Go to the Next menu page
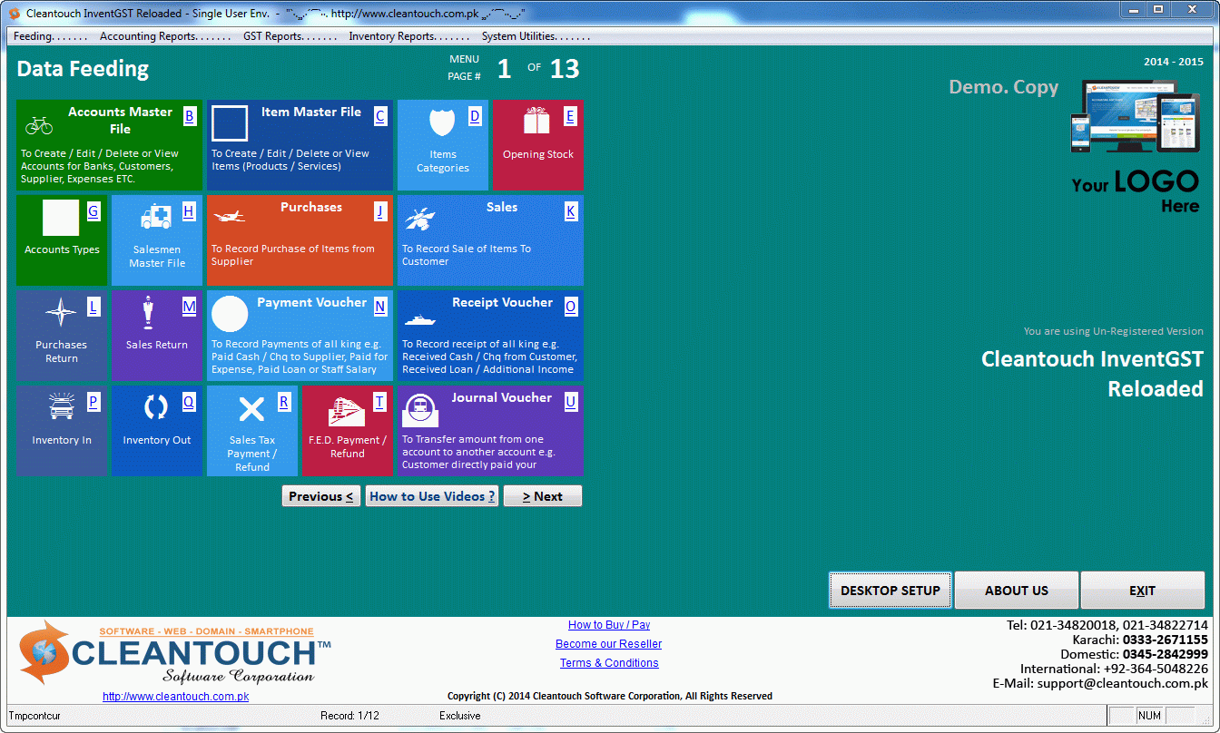Image resolution: width=1220 pixels, height=733 pixels. [x=543, y=496]
